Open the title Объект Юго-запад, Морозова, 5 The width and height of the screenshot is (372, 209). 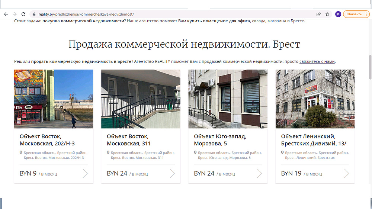pyautogui.click(x=220, y=140)
